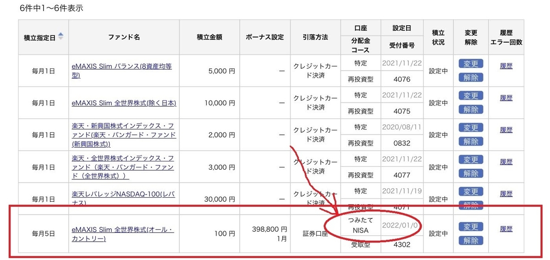The image size is (550, 260).
Task: Select the 積立指定日 column header
Action: click(44, 37)
